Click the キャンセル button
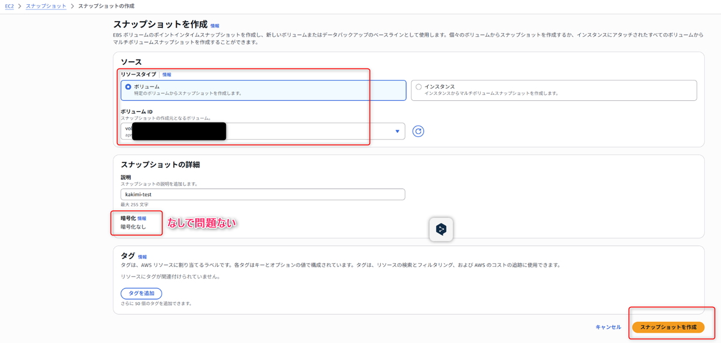721x343 pixels. click(608, 327)
